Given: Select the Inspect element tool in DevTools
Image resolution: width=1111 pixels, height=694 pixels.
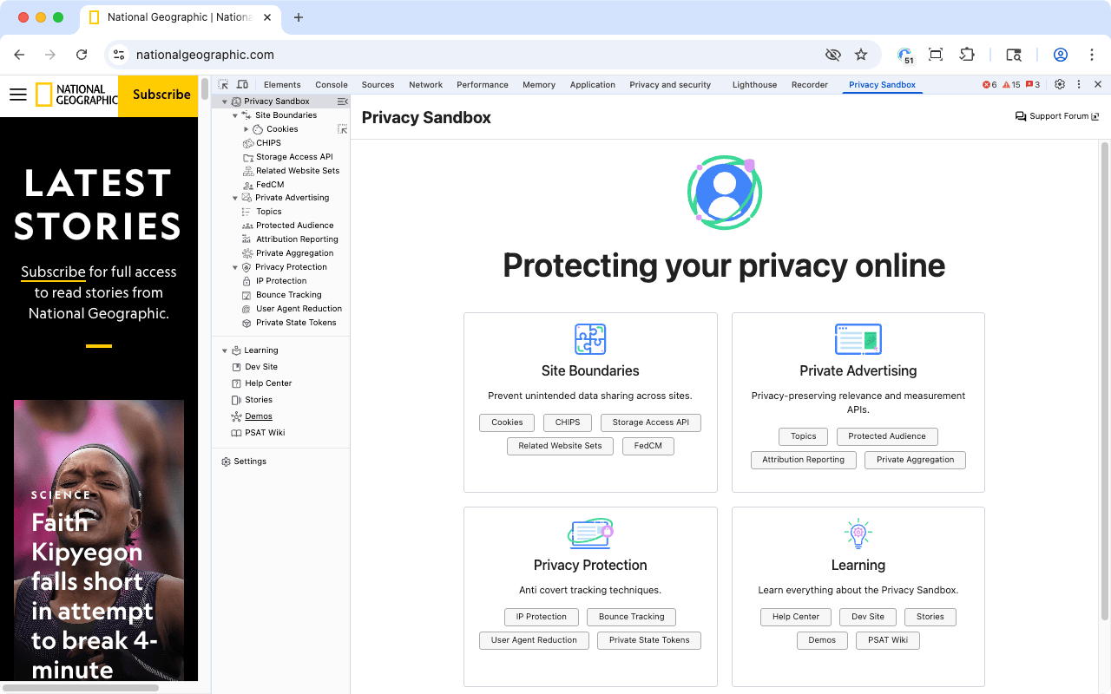Looking at the screenshot, I should 222,84.
